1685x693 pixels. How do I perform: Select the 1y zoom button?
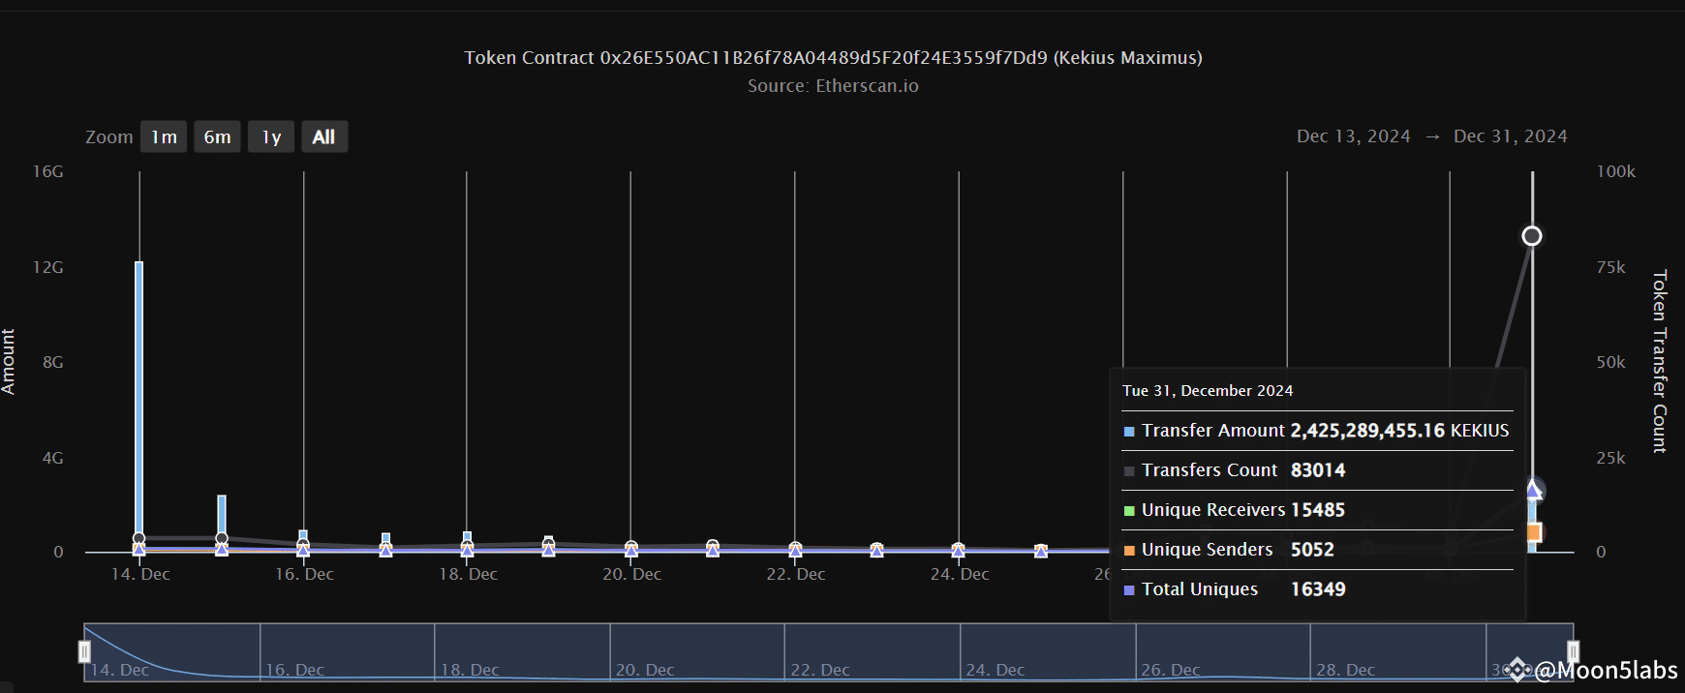coord(271,136)
